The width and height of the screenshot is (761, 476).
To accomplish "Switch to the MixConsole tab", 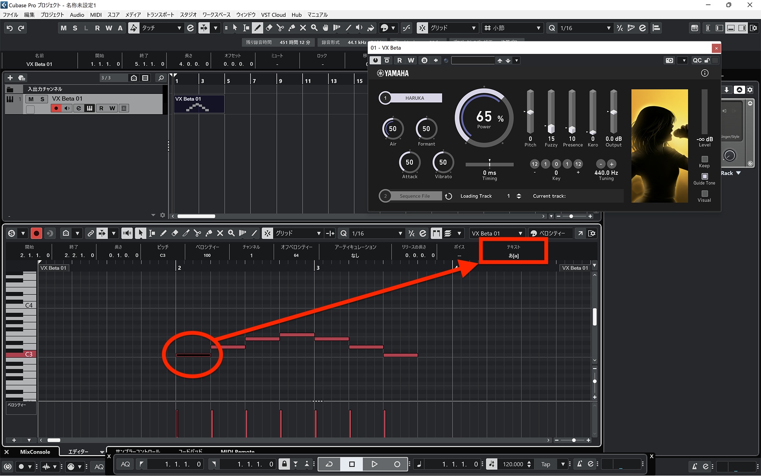I will click(35, 452).
